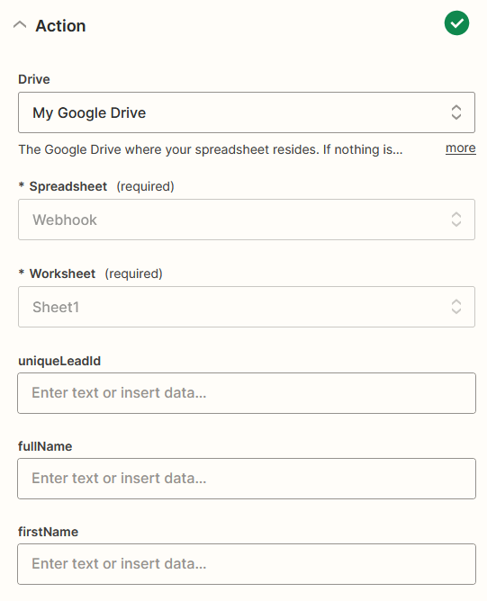Click the green checkmark status icon
This screenshot has height=601, width=487.
tap(456, 23)
